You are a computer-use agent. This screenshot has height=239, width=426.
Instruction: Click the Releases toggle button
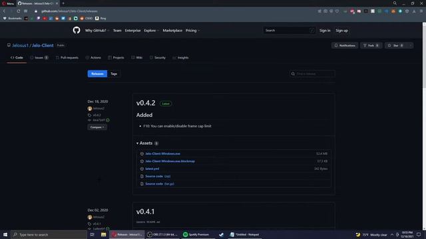[x=97, y=74]
